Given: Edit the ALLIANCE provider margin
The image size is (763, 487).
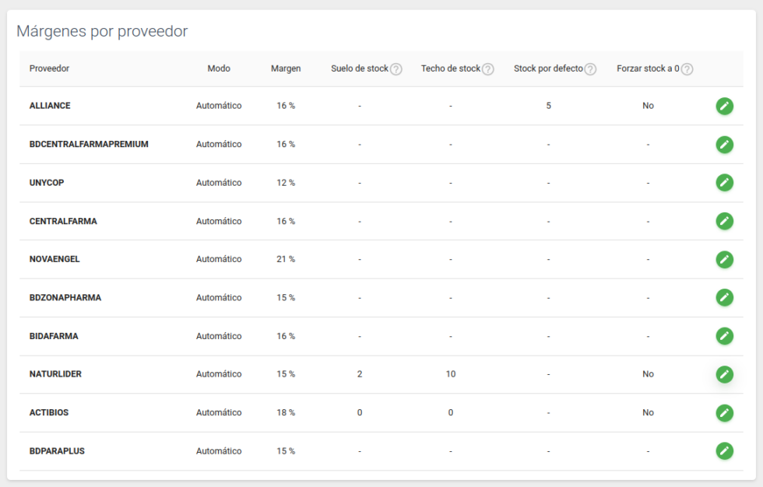Looking at the screenshot, I should click(x=724, y=106).
